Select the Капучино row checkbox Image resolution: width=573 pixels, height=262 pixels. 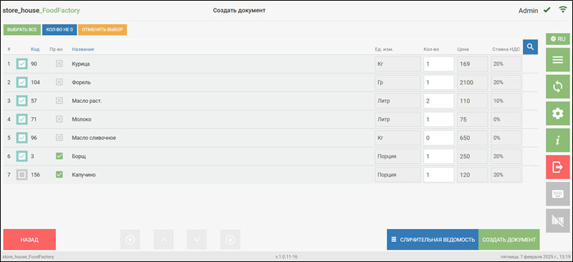22,174
